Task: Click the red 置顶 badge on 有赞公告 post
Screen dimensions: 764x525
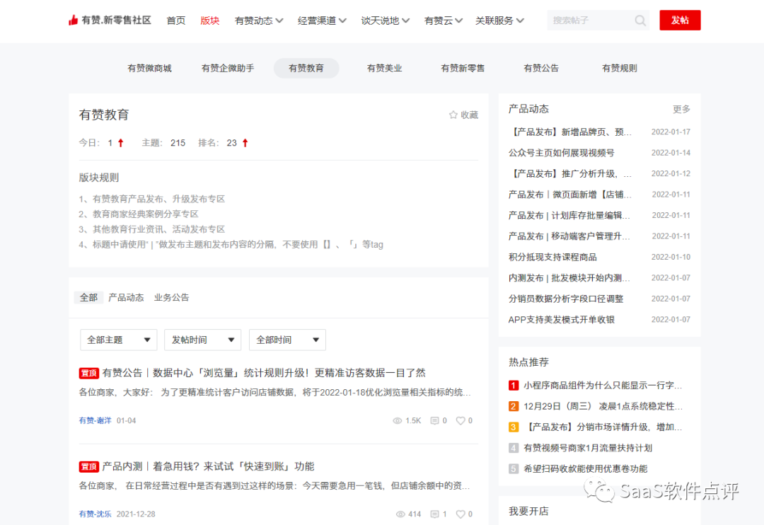Action: coord(88,373)
